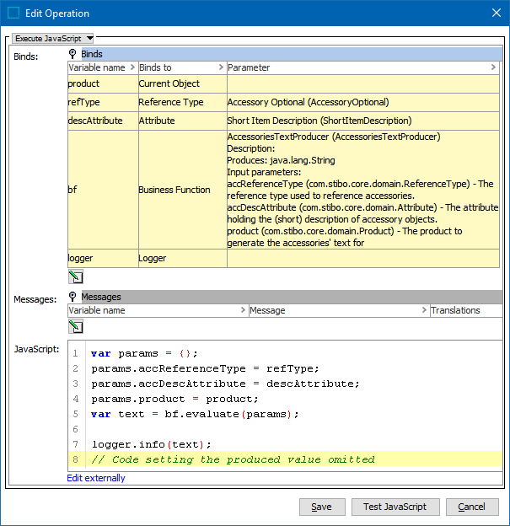Select the refType variable row

point(101,102)
